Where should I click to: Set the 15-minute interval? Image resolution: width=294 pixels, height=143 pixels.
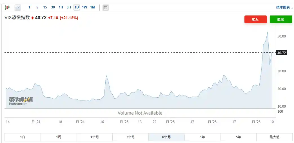click(x=45, y=8)
